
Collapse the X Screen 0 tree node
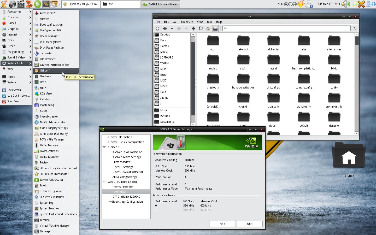pyautogui.click(x=104, y=147)
